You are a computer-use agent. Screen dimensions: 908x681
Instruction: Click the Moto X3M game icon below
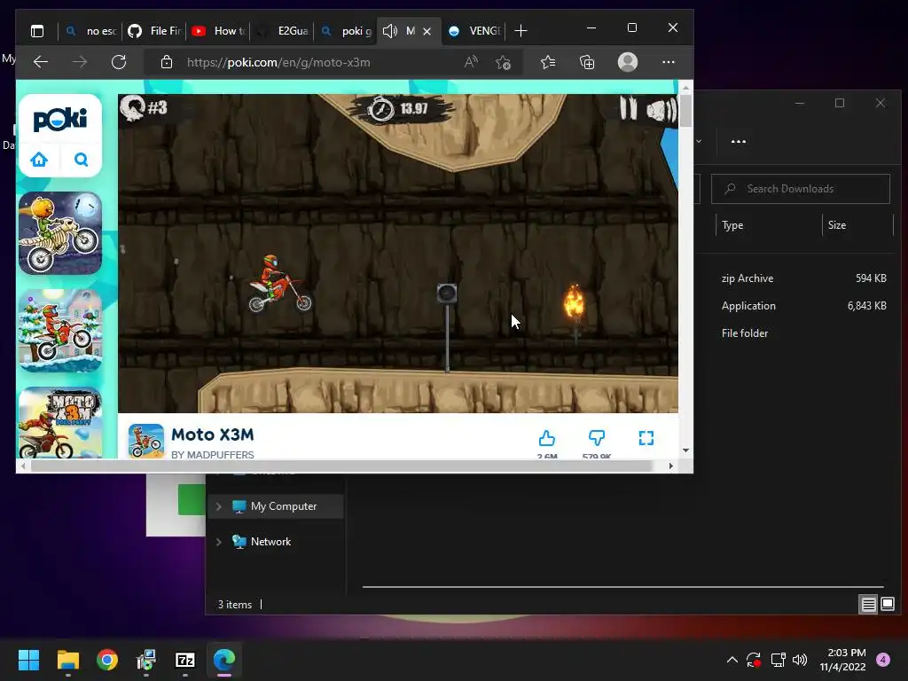pyautogui.click(x=146, y=441)
